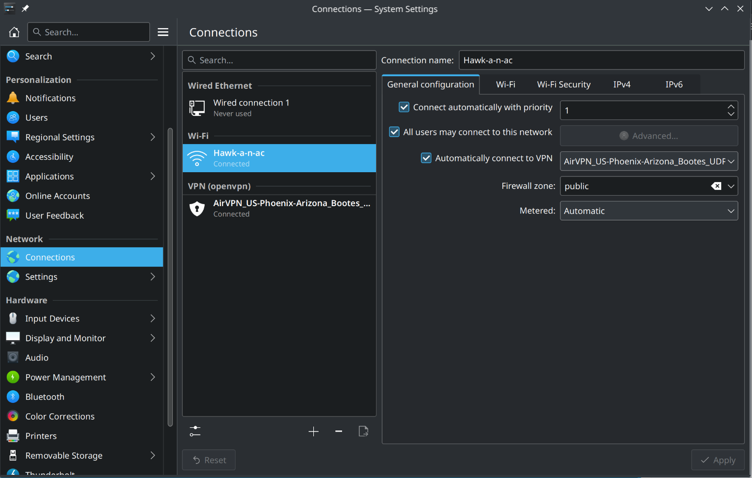Export selected connection icon
Screen dimensions: 752x478
tap(363, 431)
